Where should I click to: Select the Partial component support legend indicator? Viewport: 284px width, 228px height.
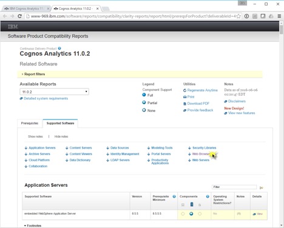pyautogui.click(x=144, y=102)
